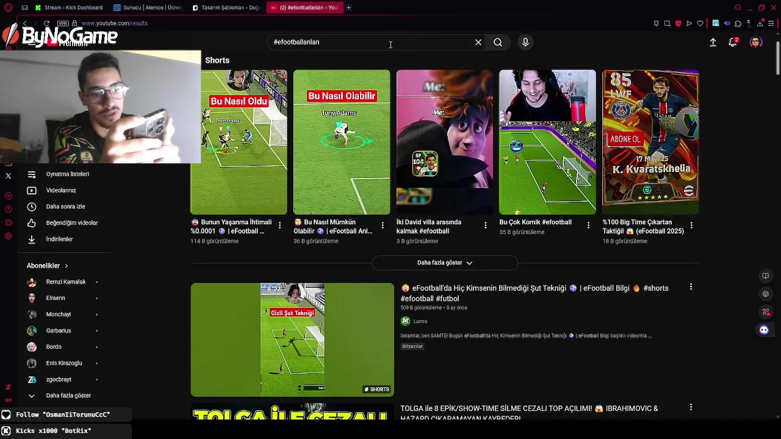
Task: Open options menu for Şut Tekniği video
Action: [691, 287]
